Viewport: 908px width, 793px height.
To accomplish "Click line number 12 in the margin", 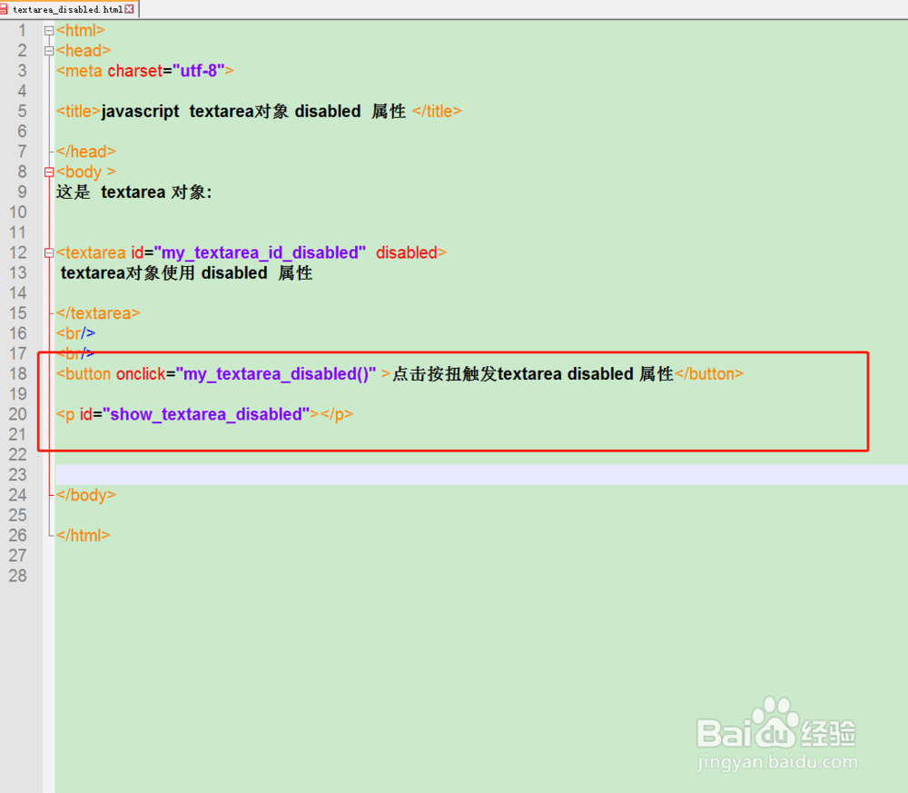I will tap(18, 253).
